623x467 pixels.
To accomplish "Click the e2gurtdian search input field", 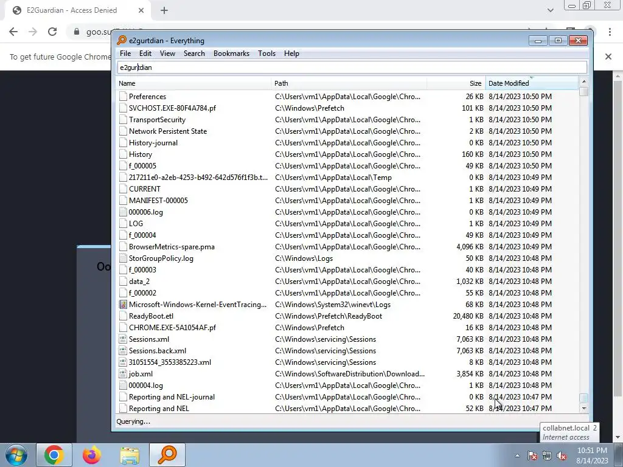I will click(352, 67).
